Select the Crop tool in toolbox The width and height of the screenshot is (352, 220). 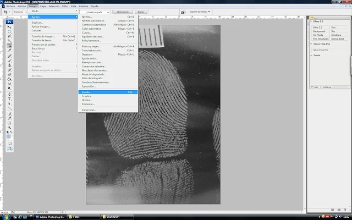[10, 46]
